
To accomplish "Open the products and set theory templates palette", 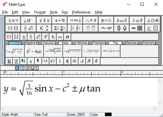I will tap(122, 28).
